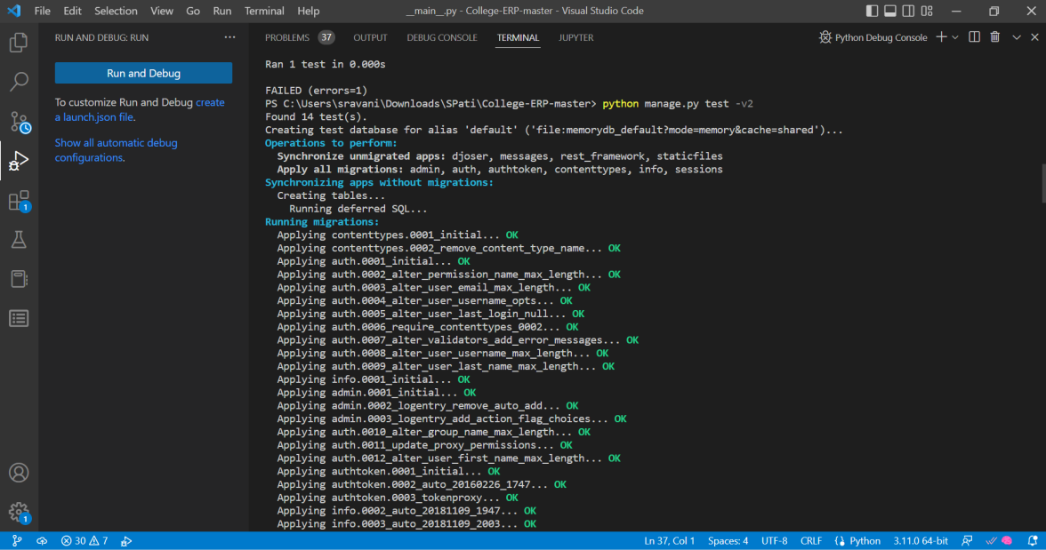Screen dimensions: 1046x550
Task: Split the terminal panel
Action: (x=974, y=37)
